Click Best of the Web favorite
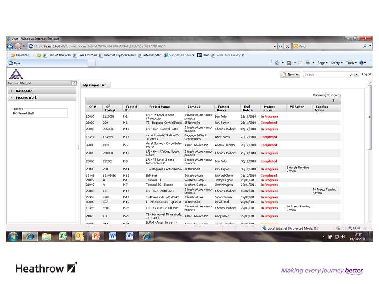 57,55
